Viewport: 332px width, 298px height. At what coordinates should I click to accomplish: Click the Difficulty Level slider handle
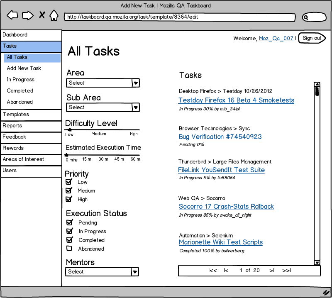(x=69, y=129)
